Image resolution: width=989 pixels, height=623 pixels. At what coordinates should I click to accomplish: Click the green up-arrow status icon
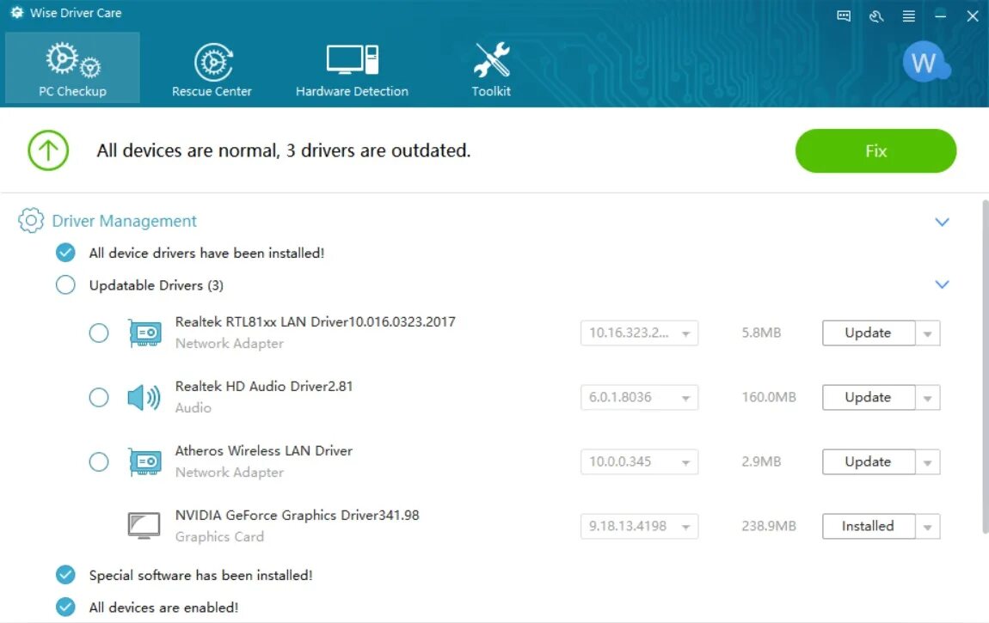pyautogui.click(x=48, y=150)
